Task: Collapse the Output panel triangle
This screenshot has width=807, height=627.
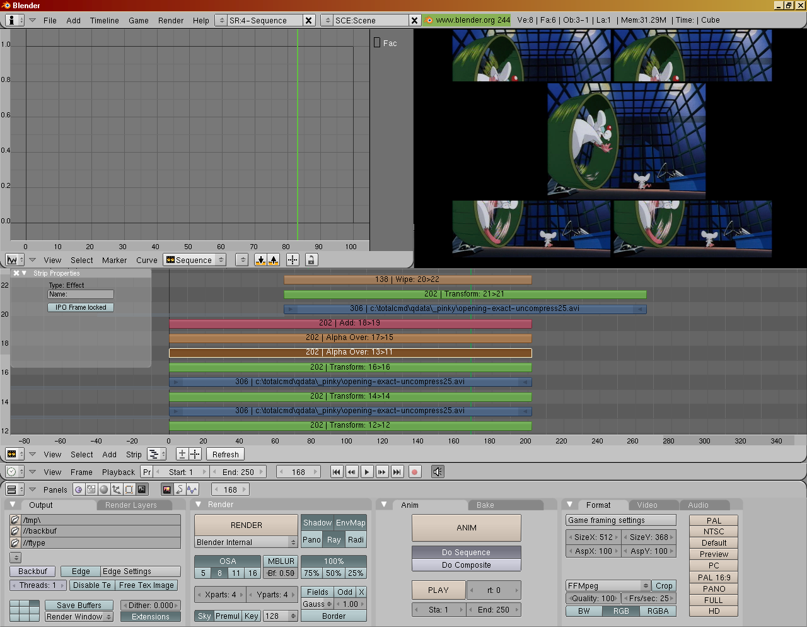Action: click(13, 505)
